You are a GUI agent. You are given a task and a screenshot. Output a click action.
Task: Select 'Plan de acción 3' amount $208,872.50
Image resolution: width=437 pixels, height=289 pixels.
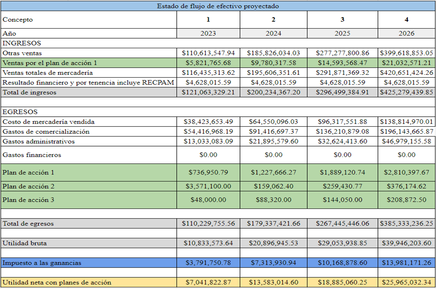[x=406, y=200]
